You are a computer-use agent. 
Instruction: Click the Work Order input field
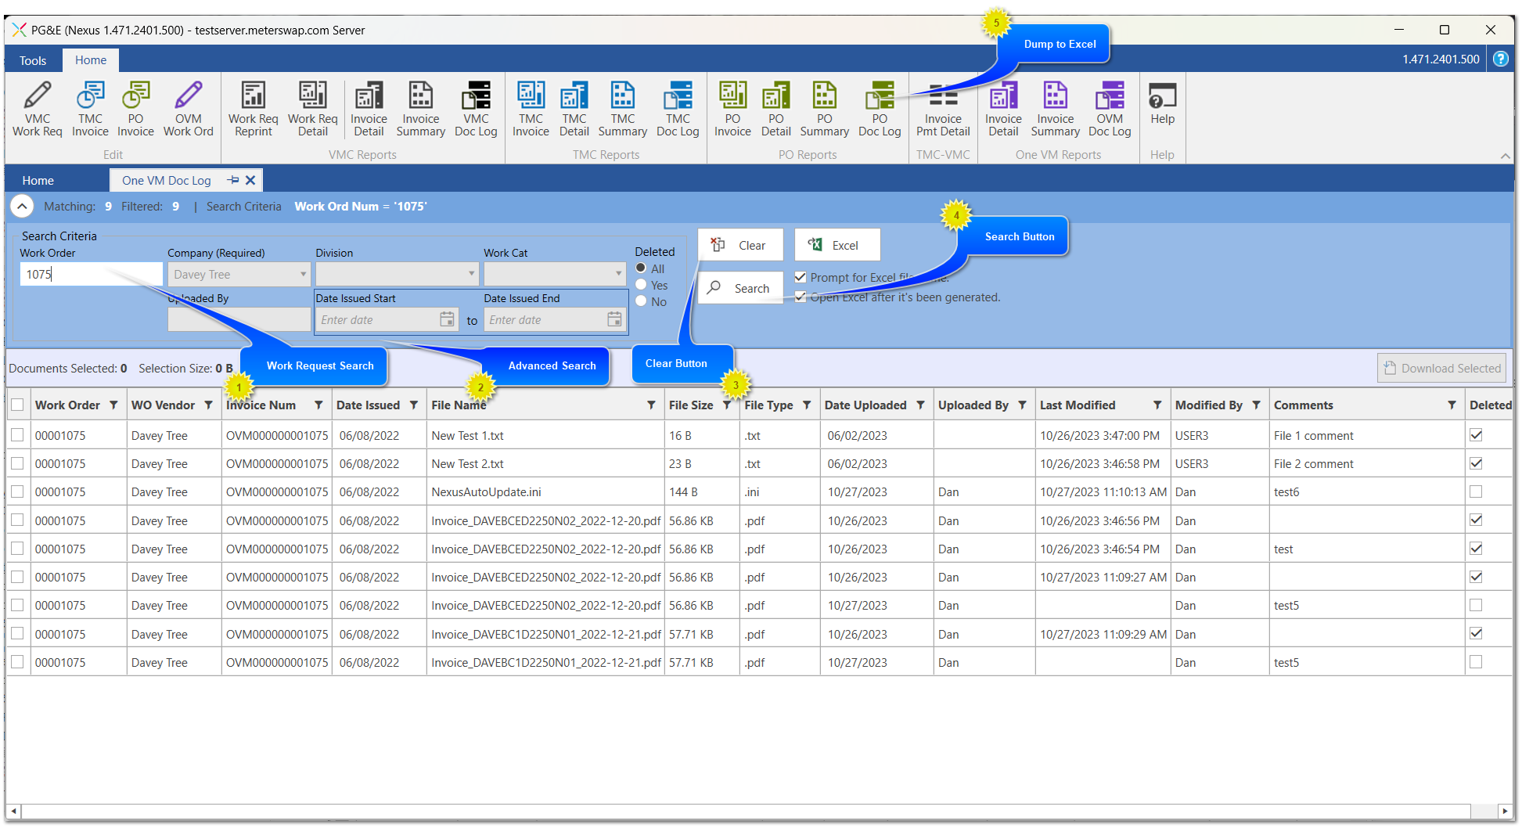pos(91,275)
